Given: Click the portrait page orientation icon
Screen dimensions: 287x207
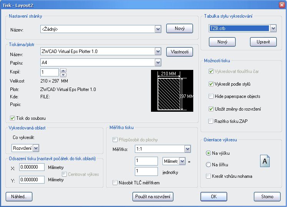Looking at the screenshot, I should [264, 161].
